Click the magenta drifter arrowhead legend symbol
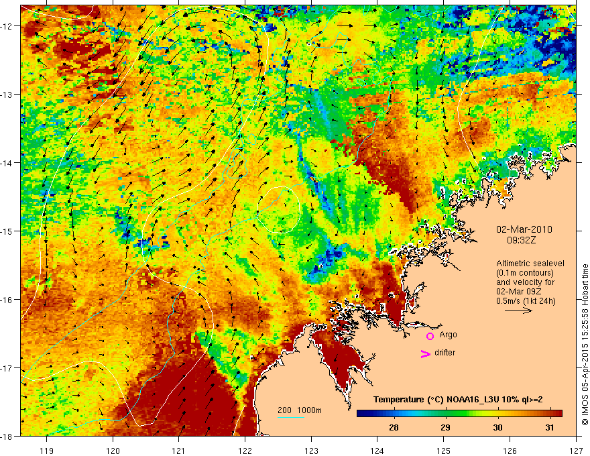This screenshot has width=590, height=456. (x=426, y=354)
